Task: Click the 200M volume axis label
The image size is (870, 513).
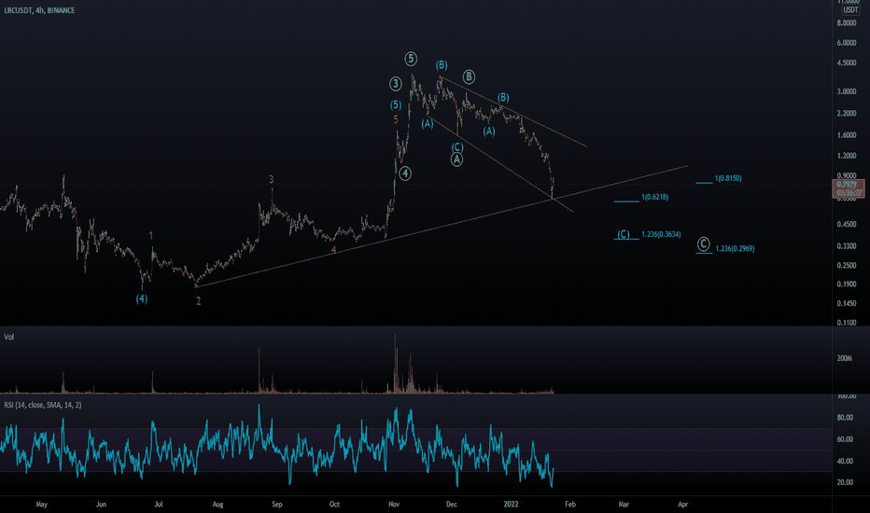Action: 845,359
